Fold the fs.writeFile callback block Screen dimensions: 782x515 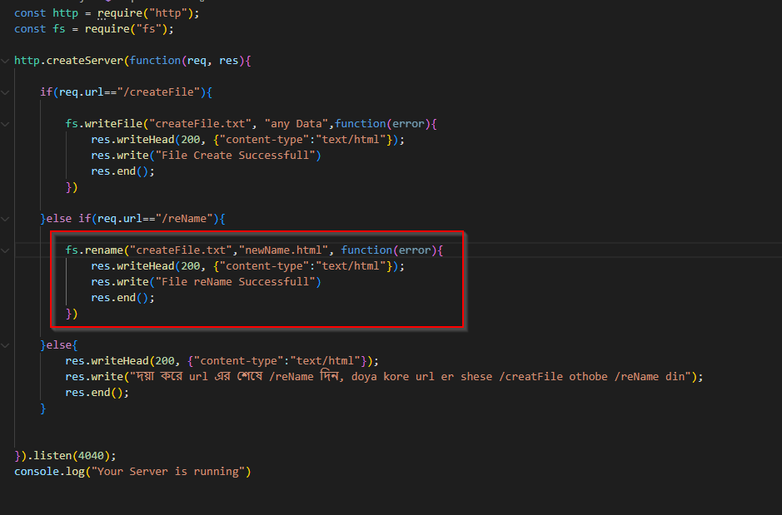click(x=5, y=124)
